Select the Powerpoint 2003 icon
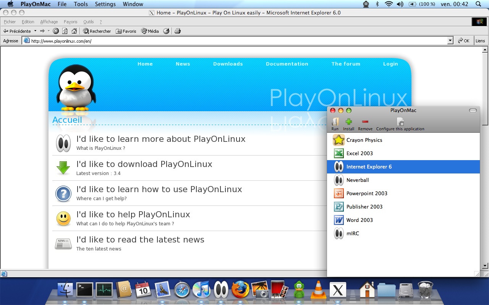Viewport: 489px width, 305px height. click(339, 193)
